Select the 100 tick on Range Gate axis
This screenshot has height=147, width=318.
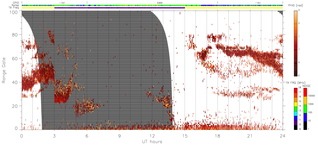(14, 12)
